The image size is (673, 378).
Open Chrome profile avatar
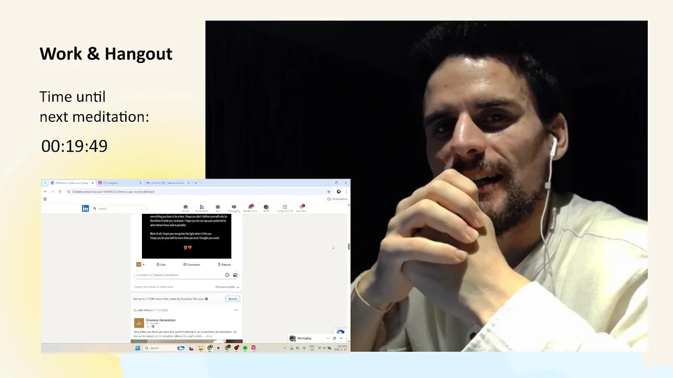(339, 192)
